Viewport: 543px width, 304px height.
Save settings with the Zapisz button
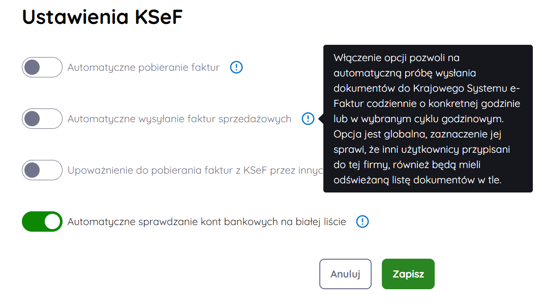pos(408,274)
